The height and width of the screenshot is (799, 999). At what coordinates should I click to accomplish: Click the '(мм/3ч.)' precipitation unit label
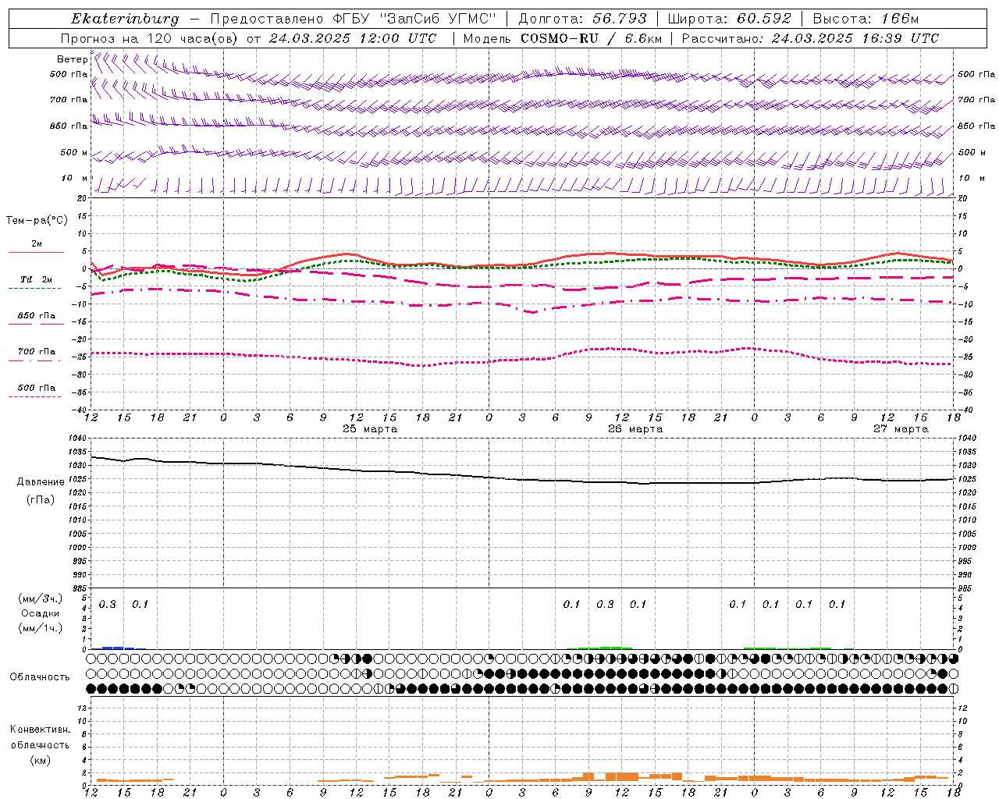[x=41, y=599]
